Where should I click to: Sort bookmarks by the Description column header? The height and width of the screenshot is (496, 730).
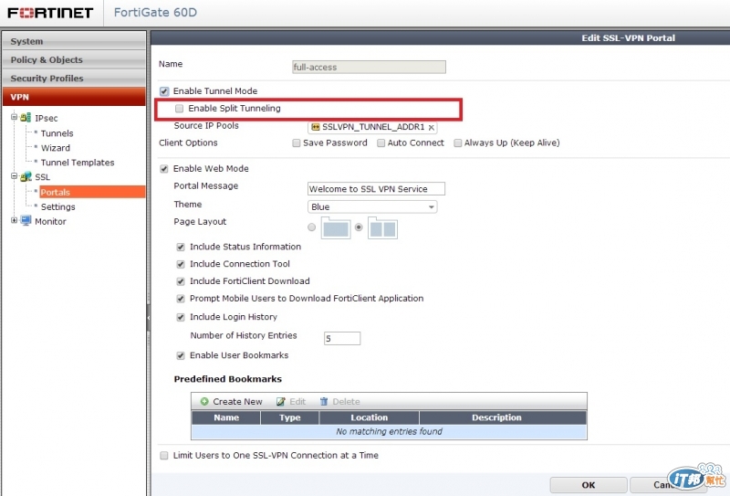503,417
